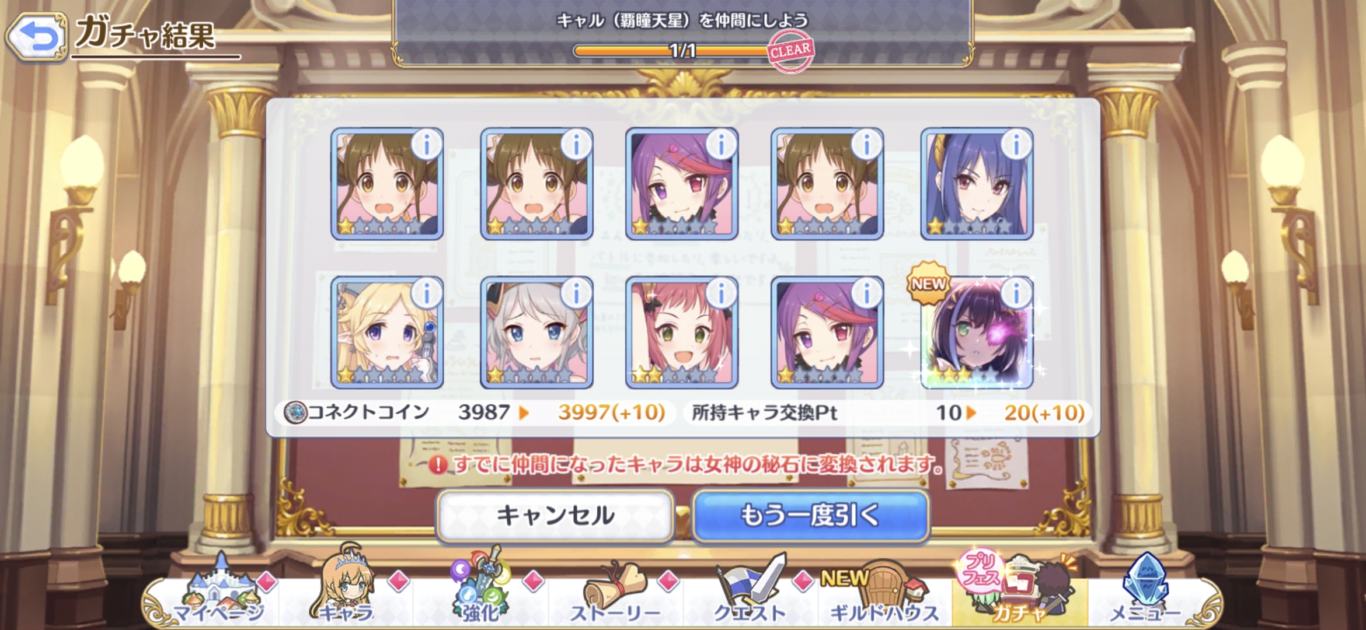Image resolution: width=1366 pixels, height=630 pixels.
Task: Click the キャンセル button
Action: pyautogui.click(x=555, y=516)
